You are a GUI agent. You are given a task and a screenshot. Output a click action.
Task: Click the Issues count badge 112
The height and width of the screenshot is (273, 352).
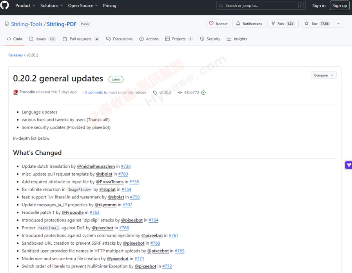click(x=52, y=39)
